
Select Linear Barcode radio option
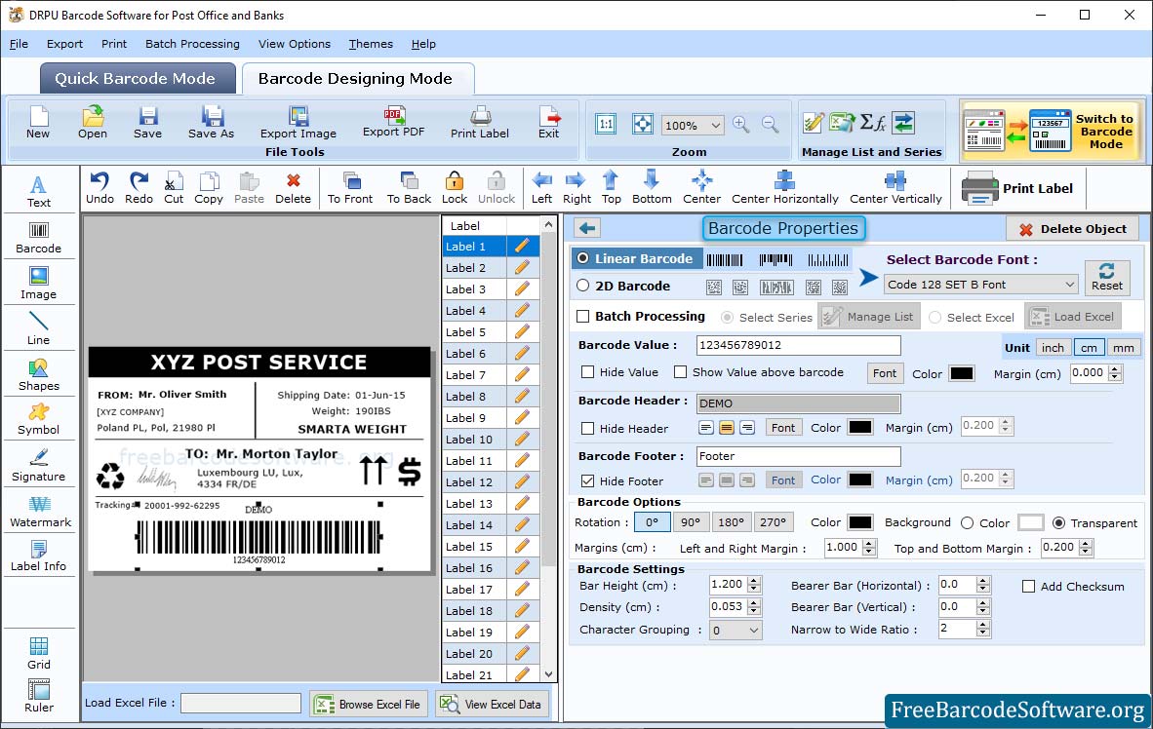click(583, 258)
